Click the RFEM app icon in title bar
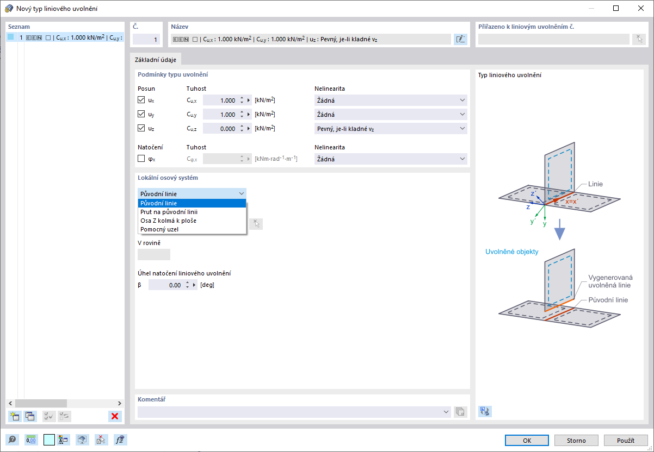The width and height of the screenshot is (654, 452). click(x=9, y=9)
